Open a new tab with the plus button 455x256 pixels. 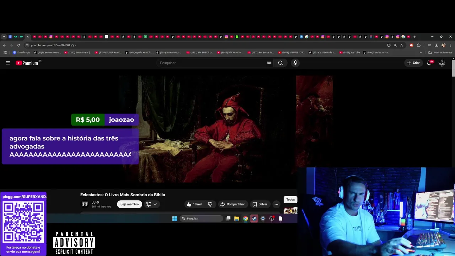coord(414,37)
